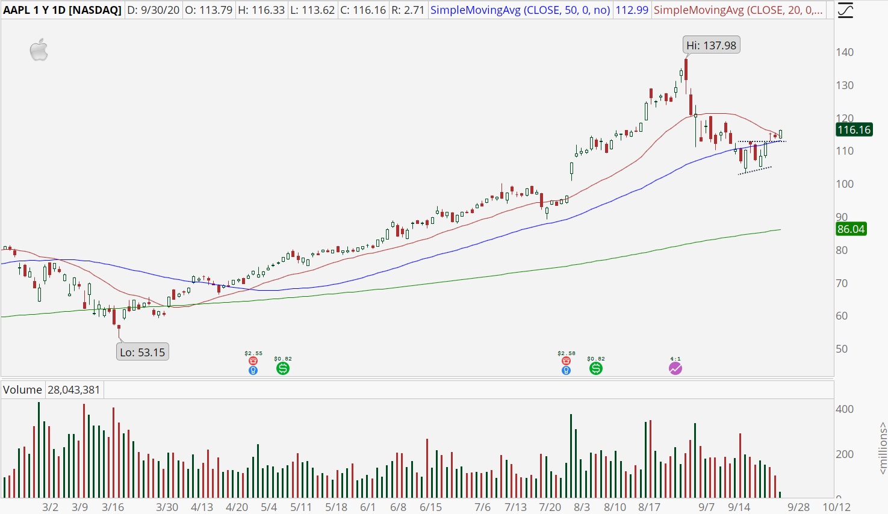Click the blue lightbulb icon below $2.55 earnings
888x514 pixels.
click(x=253, y=370)
